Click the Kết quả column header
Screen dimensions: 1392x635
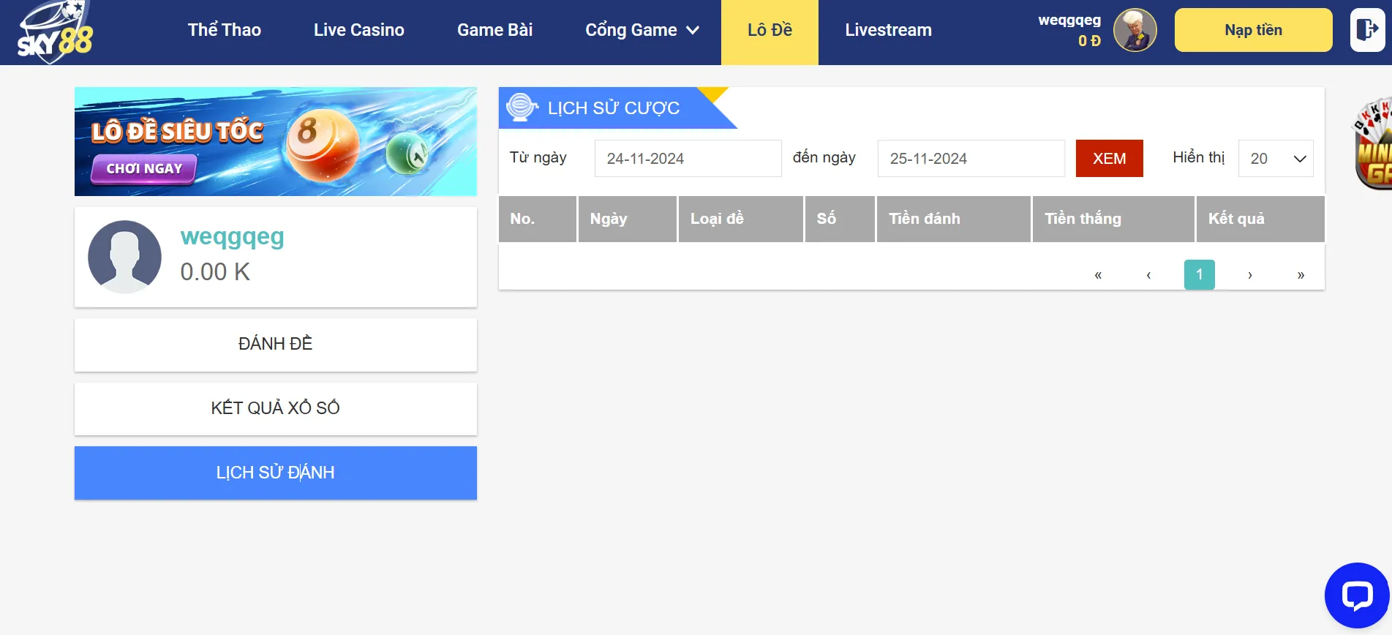pyautogui.click(x=1260, y=219)
